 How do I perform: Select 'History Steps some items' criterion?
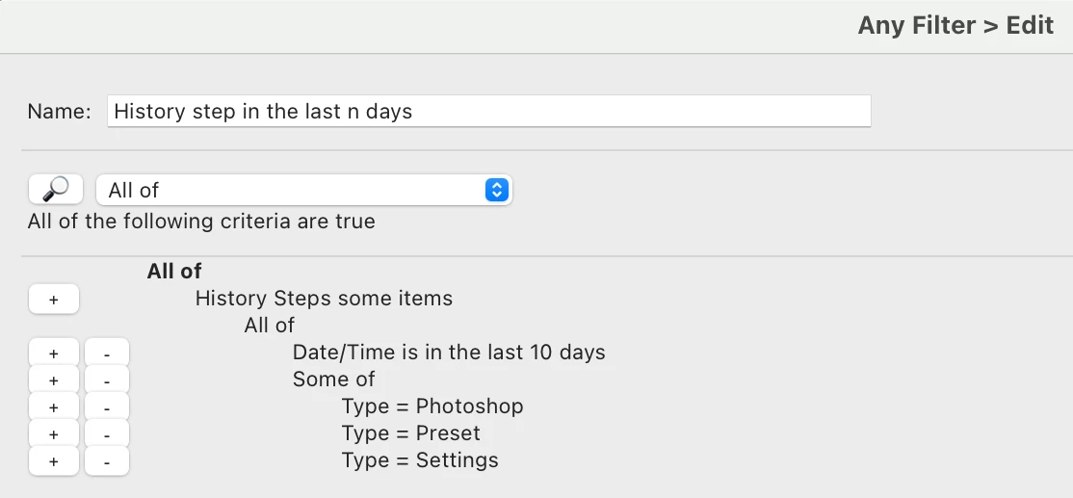[324, 299]
